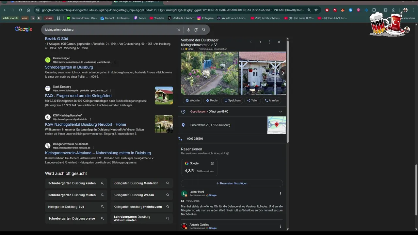This screenshot has width=418, height=235.
Task: Open three-dot options in the Verband panel header
Action: (270, 42)
